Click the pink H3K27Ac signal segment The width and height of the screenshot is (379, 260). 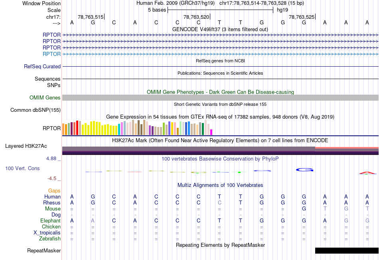click(347, 148)
